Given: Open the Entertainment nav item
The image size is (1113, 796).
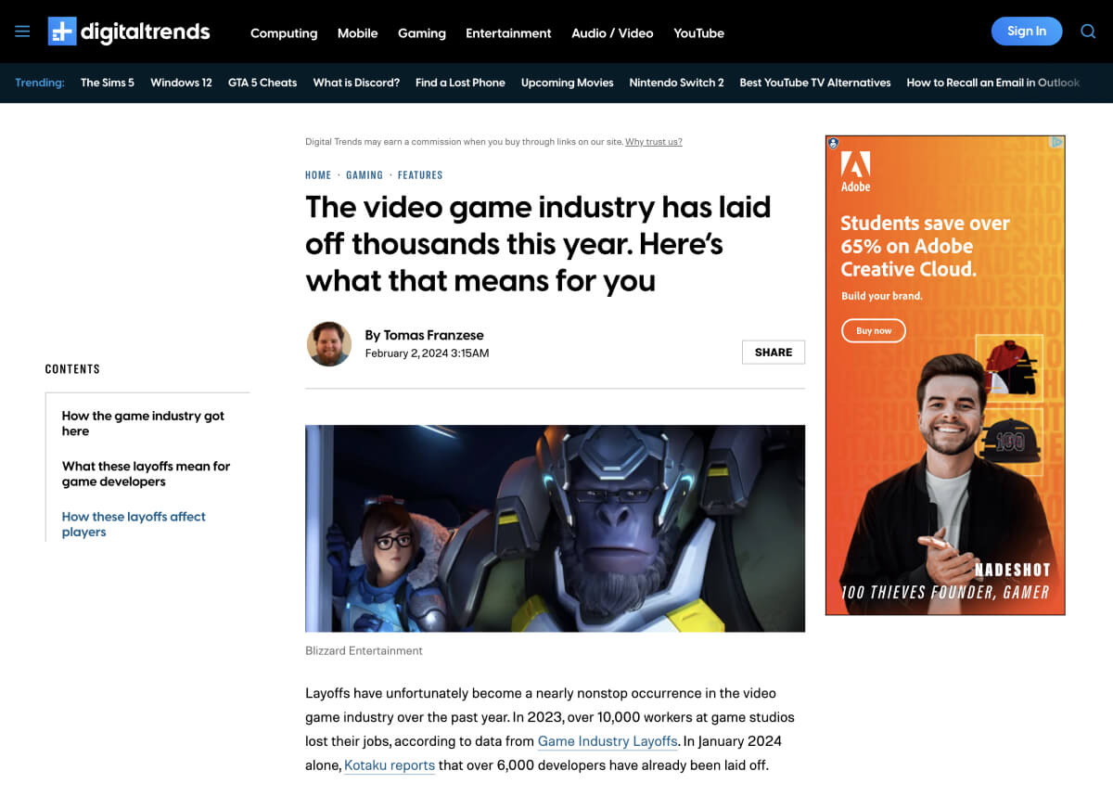Looking at the screenshot, I should coord(508,32).
